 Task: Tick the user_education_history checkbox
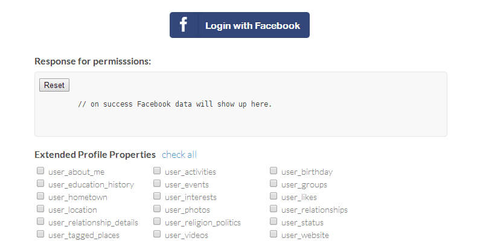[40, 184]
